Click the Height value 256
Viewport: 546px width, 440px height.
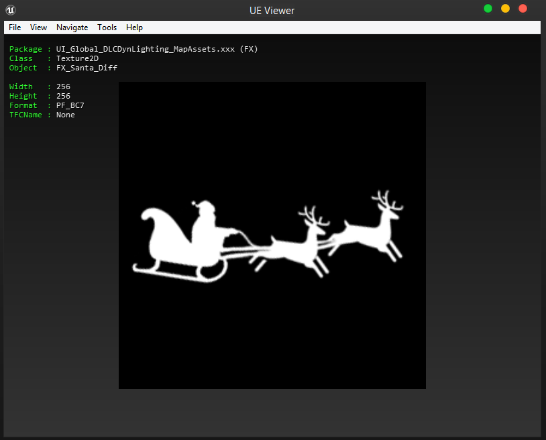coord(63,96)
